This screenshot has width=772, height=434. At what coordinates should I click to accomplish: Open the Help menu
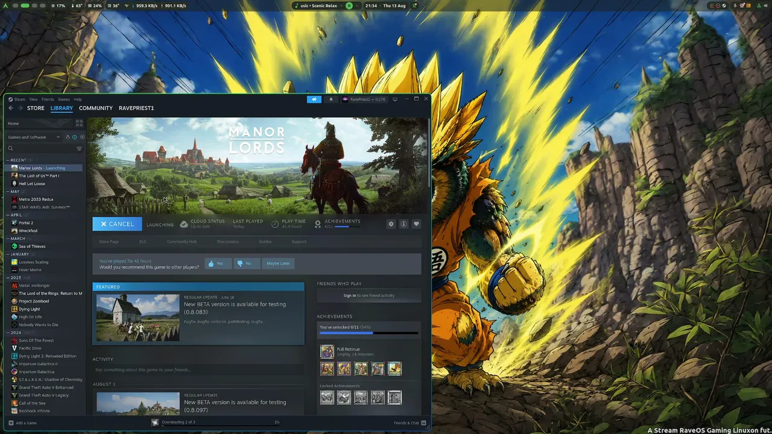tap(78, 99)
